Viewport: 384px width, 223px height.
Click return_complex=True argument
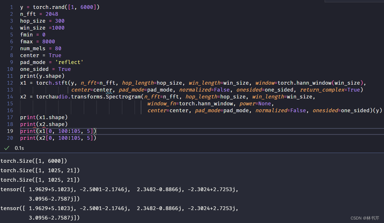330,90
